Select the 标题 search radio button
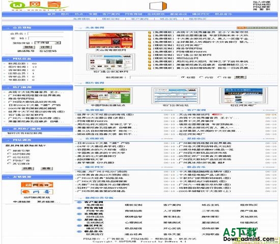280x244 pixels. click(x=183, y=77)
